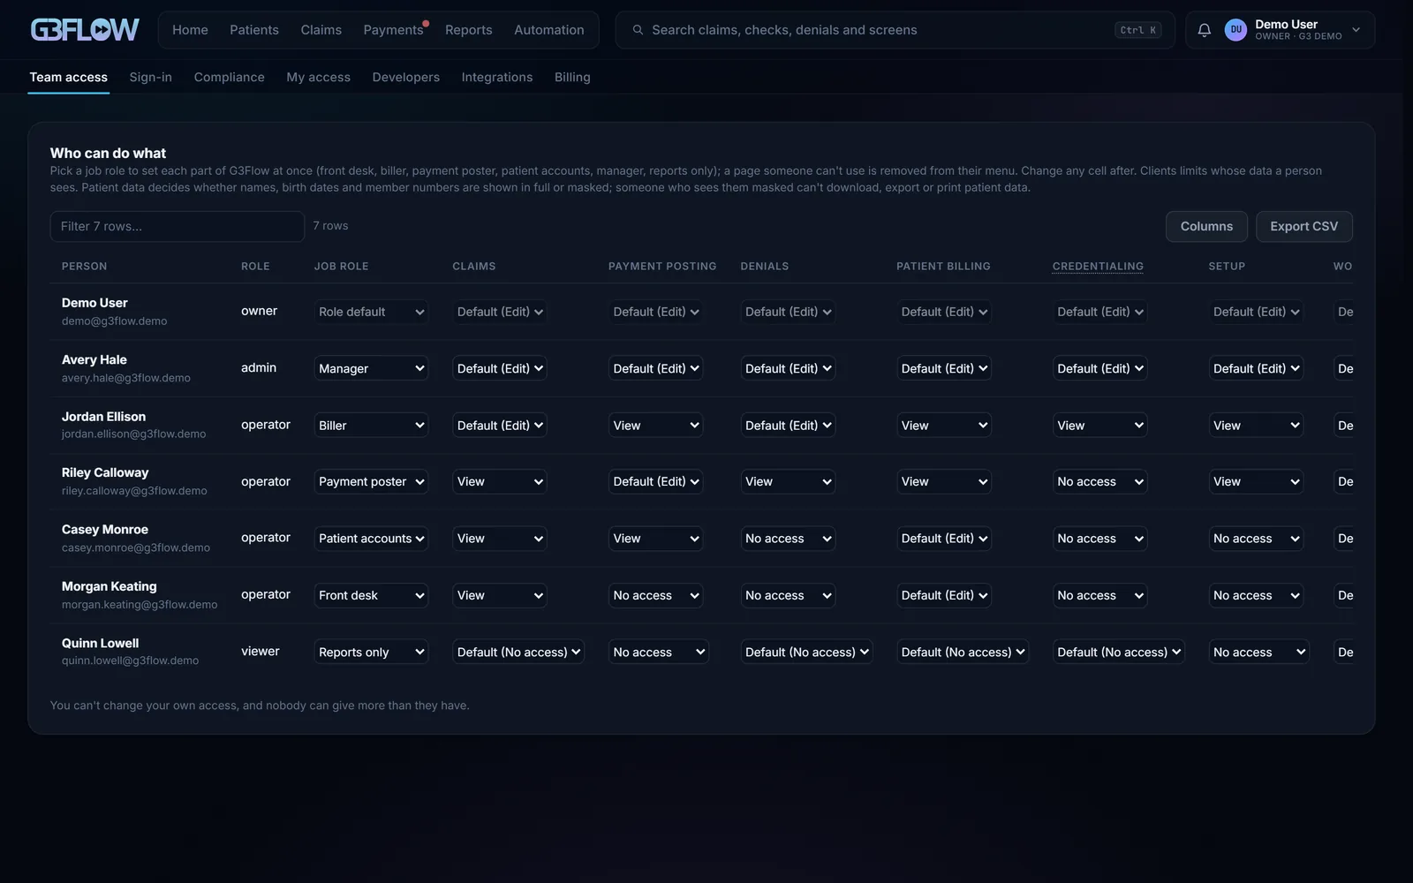Open Avery Hale's Setup dropdown
The width and height of the screenshot is (1413, 883).
(1256, 368)
